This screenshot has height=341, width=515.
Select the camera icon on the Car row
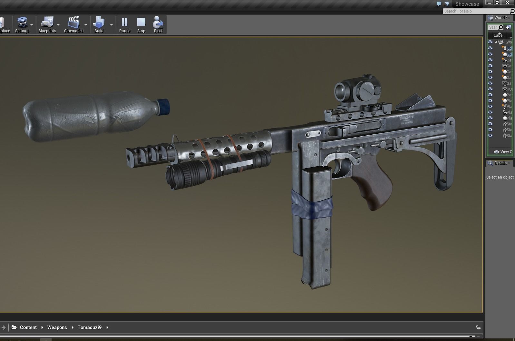point(504,60)
